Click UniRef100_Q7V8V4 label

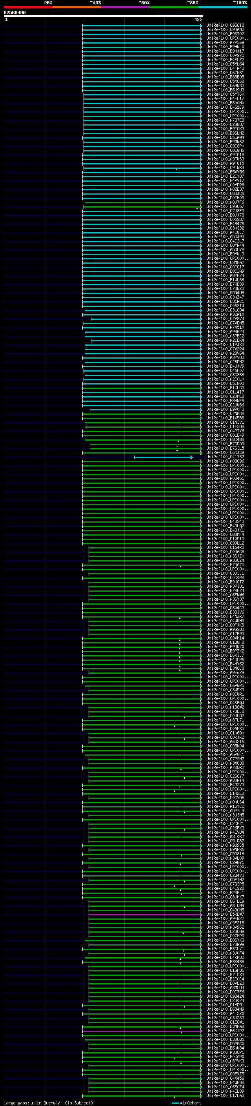pos(225,319)
